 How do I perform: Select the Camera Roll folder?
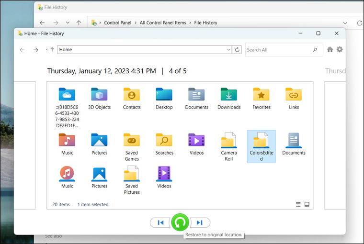pos(229,145)
